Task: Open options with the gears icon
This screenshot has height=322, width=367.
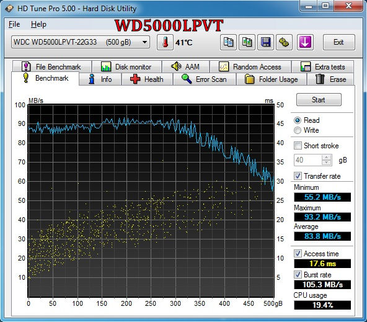Action: (x=284, y=42)
